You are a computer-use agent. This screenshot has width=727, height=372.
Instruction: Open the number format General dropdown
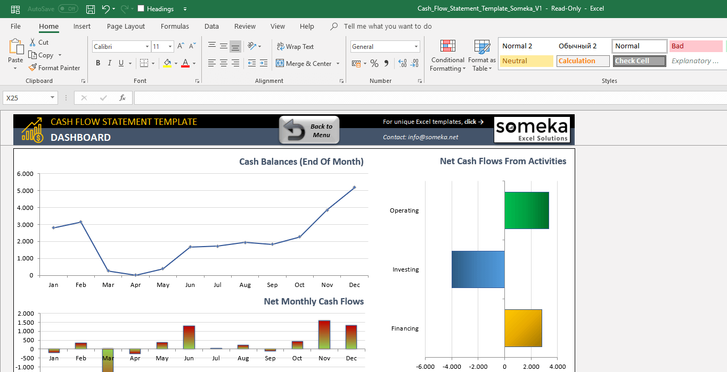pyautogui.click(x=416, y=47)
